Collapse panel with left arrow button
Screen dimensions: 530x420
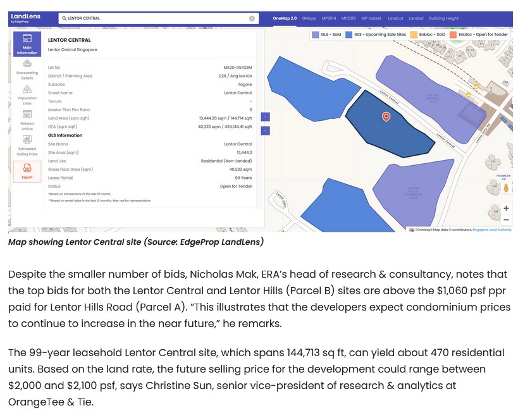pos(266,130)
